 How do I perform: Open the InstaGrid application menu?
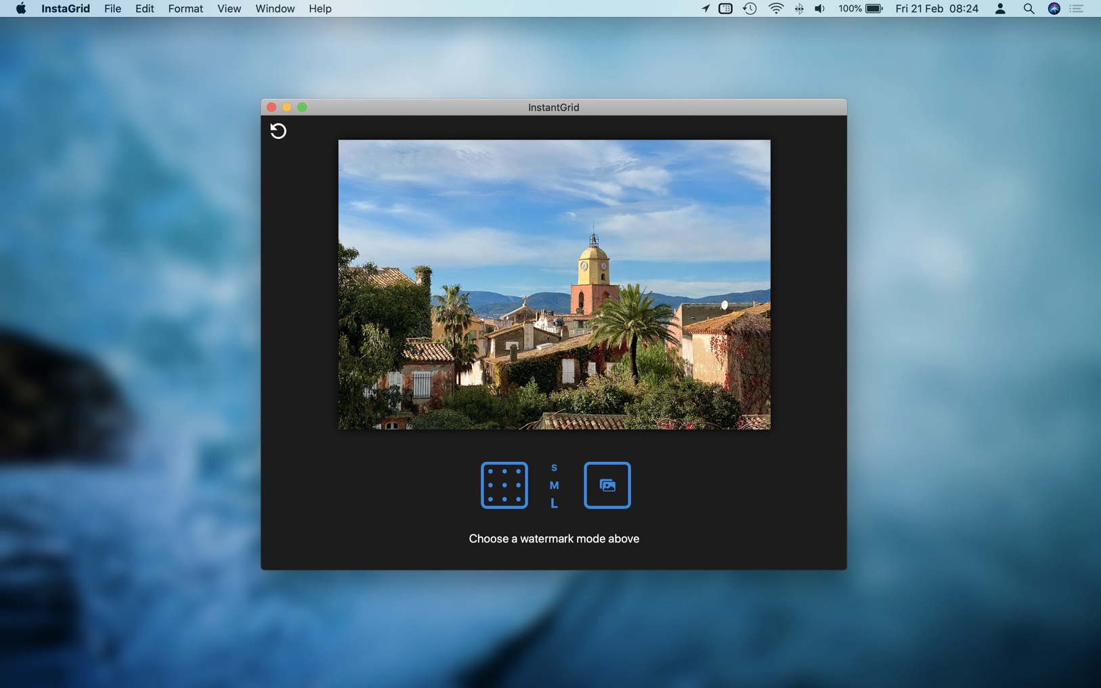click(x=65, y=9)
